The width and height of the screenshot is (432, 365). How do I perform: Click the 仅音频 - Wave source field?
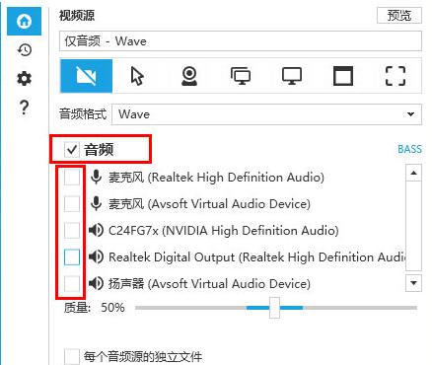click(x=241, y=41)
